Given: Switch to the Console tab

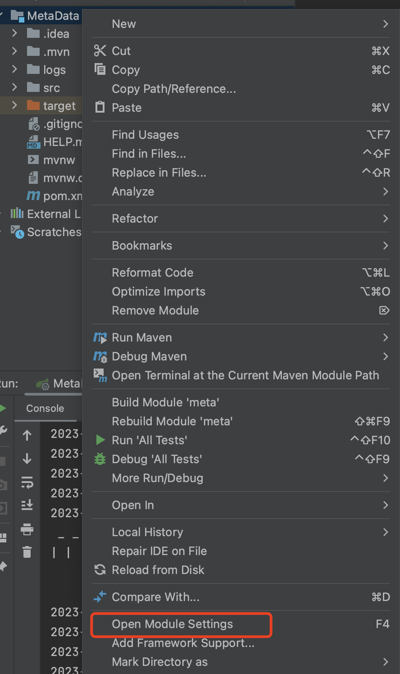Looking at the screenshot, I should [x=45, y=409].
